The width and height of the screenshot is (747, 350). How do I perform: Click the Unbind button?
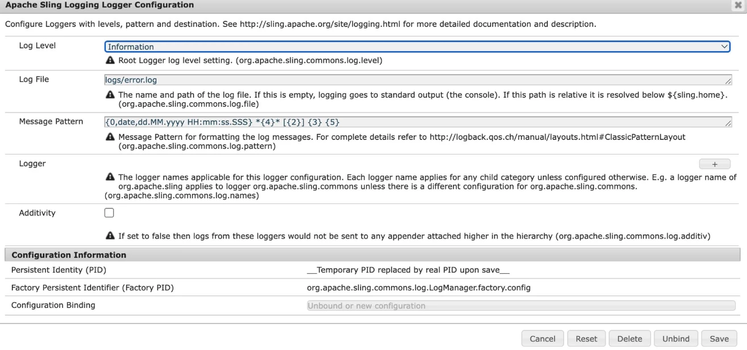(x=675, y=339)
